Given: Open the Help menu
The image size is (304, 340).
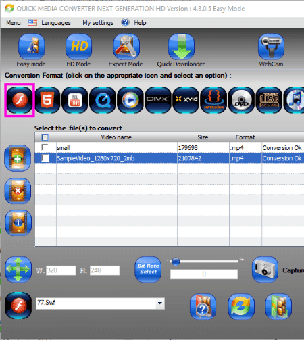Looking at the screenshot, I should pos(140,23).
